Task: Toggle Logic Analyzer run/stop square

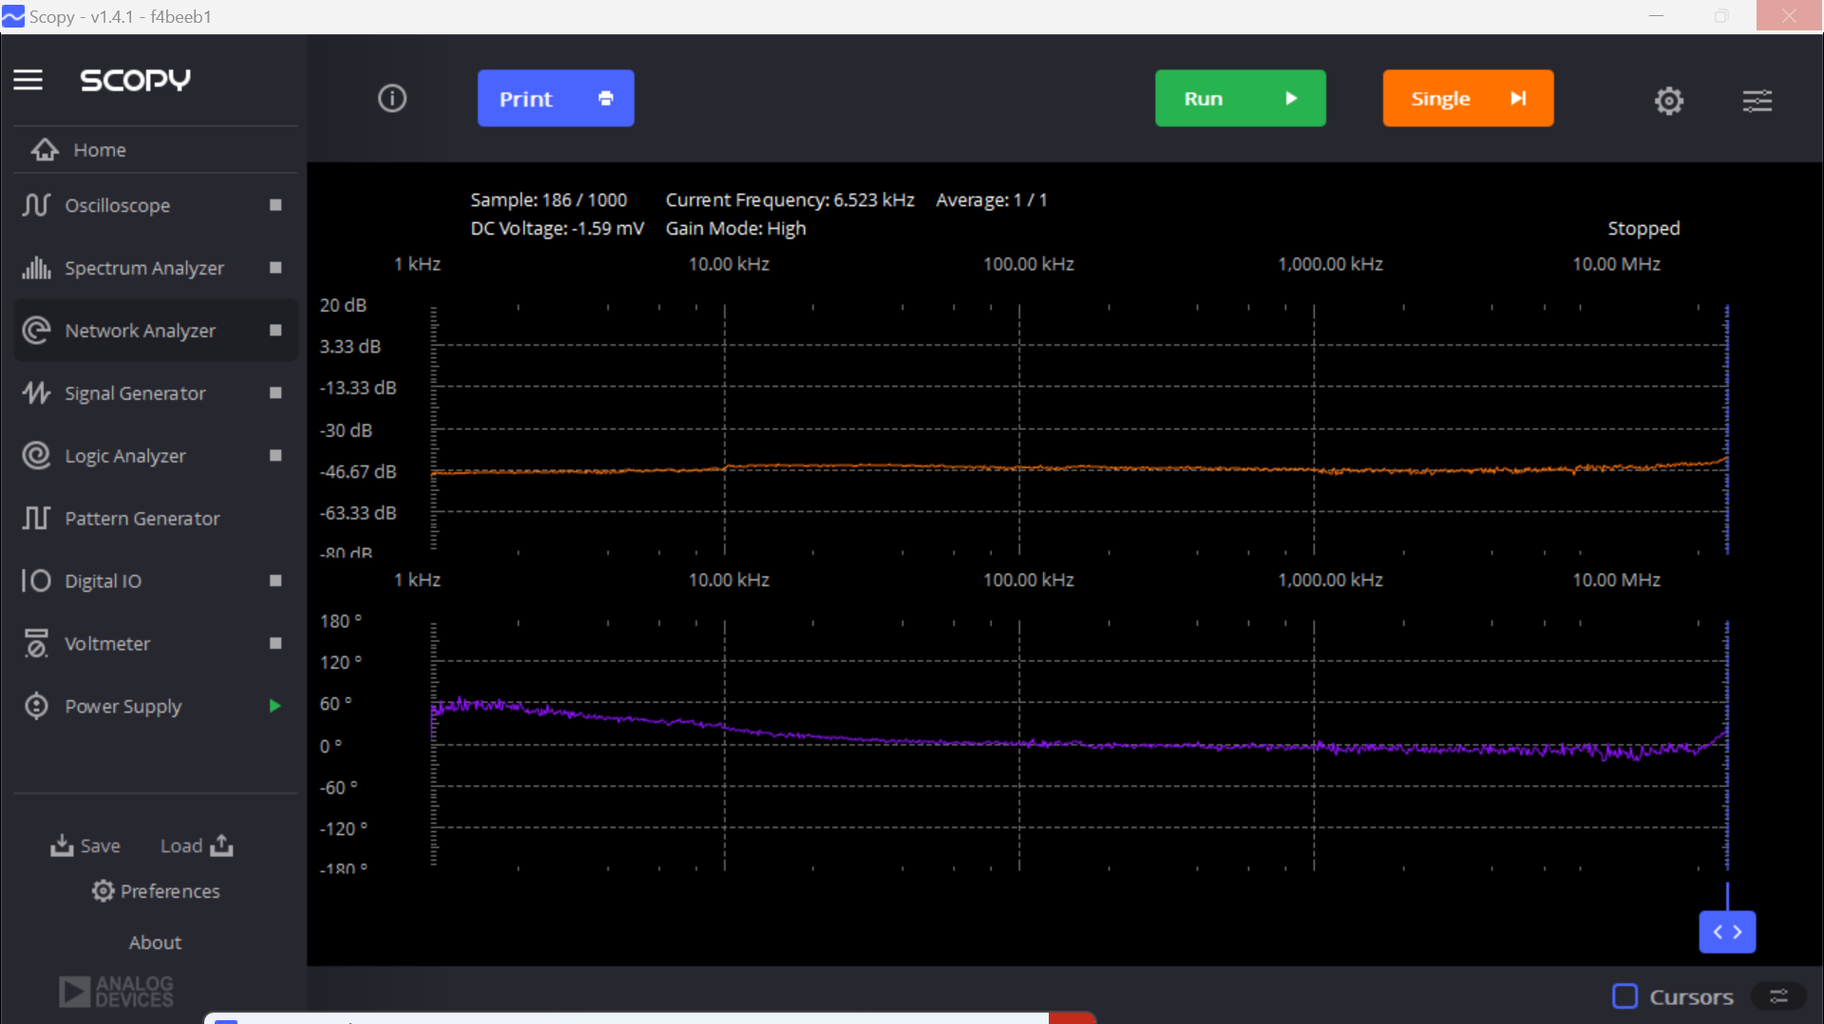Action: 275,456
